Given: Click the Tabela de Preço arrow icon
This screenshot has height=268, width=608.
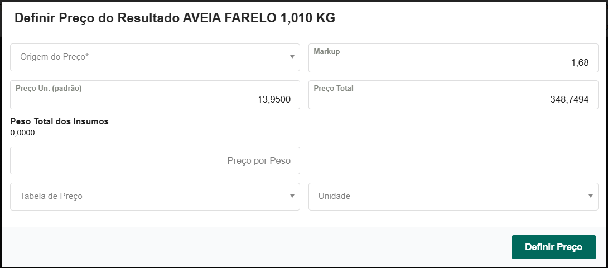Looking at the screenshot, I should [x=292, y=196].
